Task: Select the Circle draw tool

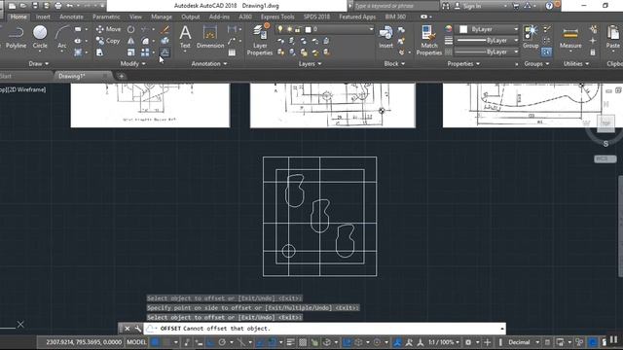Action: coord(40,37)
